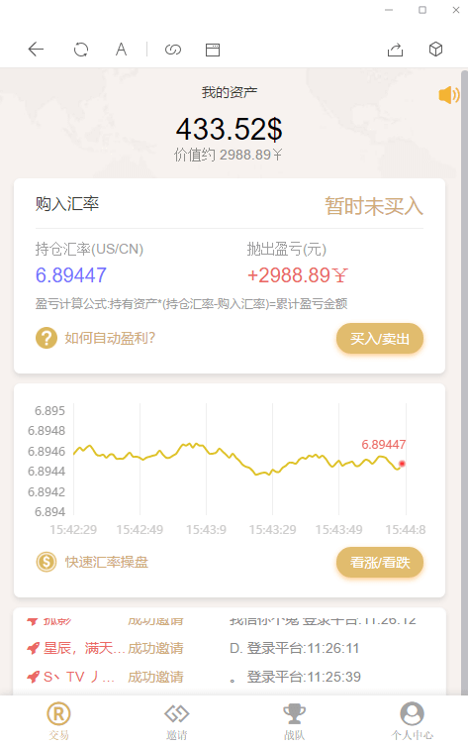The width and height of the screenshot is (468, 747).
Task: Go back with the left arrow icon
Action: tap(36, 50)
